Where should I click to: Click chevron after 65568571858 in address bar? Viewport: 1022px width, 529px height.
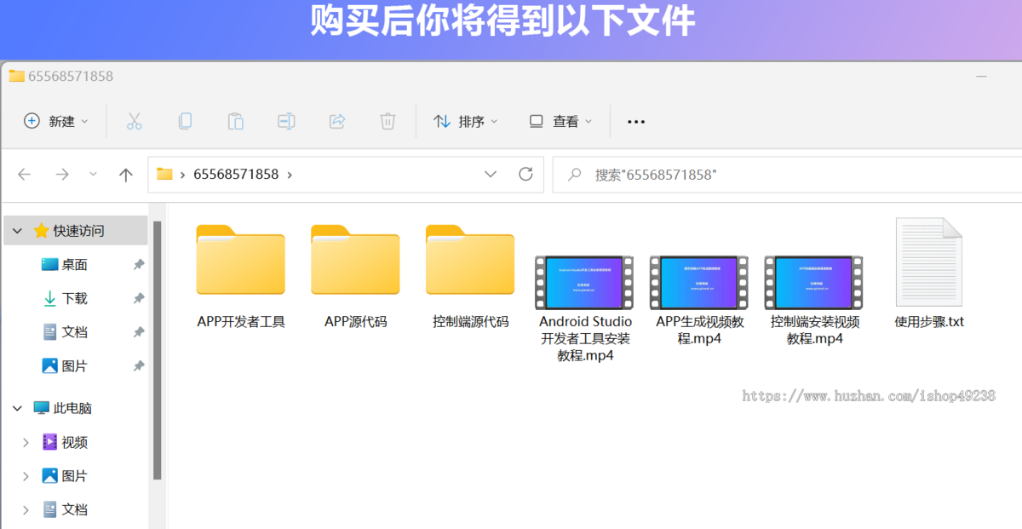[x=290, y=174]
